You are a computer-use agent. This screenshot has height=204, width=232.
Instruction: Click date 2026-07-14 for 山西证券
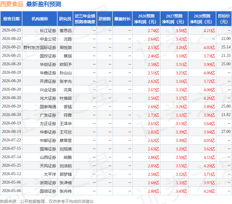11,157
